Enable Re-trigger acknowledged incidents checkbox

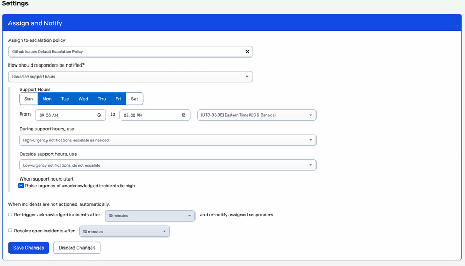pyautogui.click(x=11, y=215)
